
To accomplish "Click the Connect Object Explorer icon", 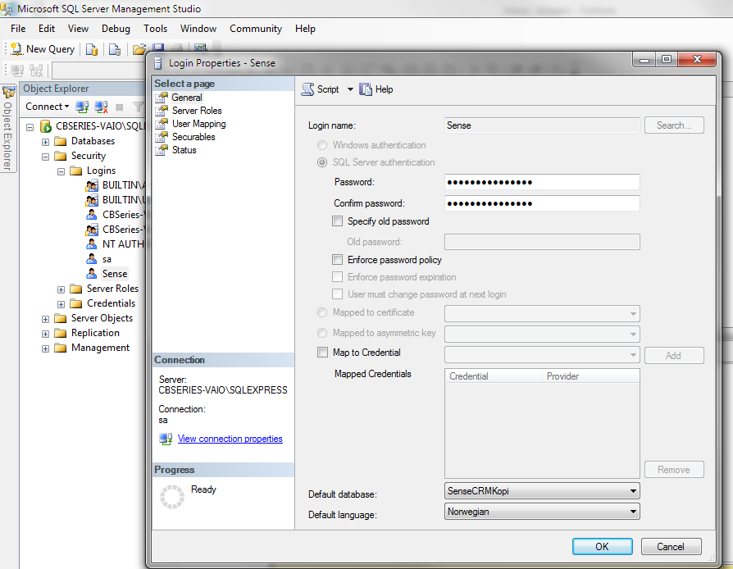I will [82, 107].
